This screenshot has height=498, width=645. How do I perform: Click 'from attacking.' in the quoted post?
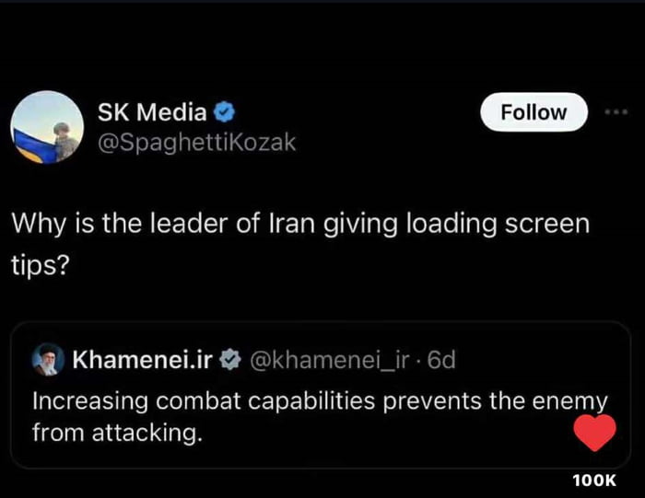pos(116,432)
